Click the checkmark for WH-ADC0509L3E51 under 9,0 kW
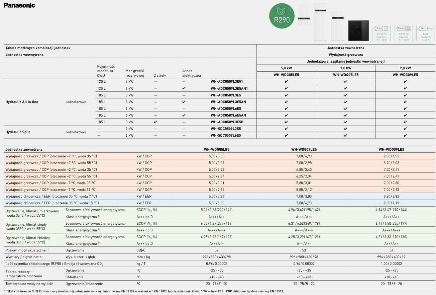Image resolution: width=436 pixels, height=295 pixels. [x=405, y=81]
